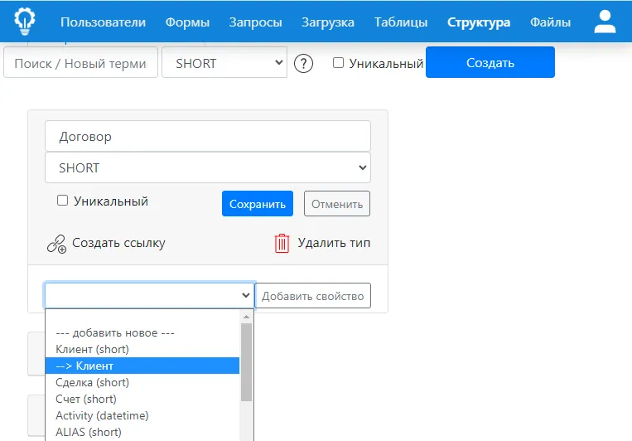This screenshot has height=441, width=632.
Task: Open SHORT dropdown in Договор card
Action: point(208,167)
